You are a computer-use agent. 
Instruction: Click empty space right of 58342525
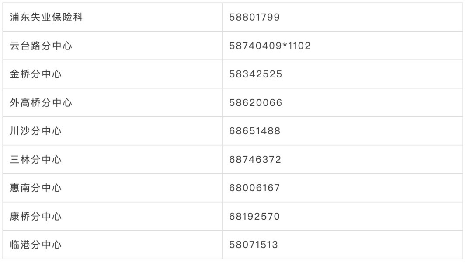372,74
